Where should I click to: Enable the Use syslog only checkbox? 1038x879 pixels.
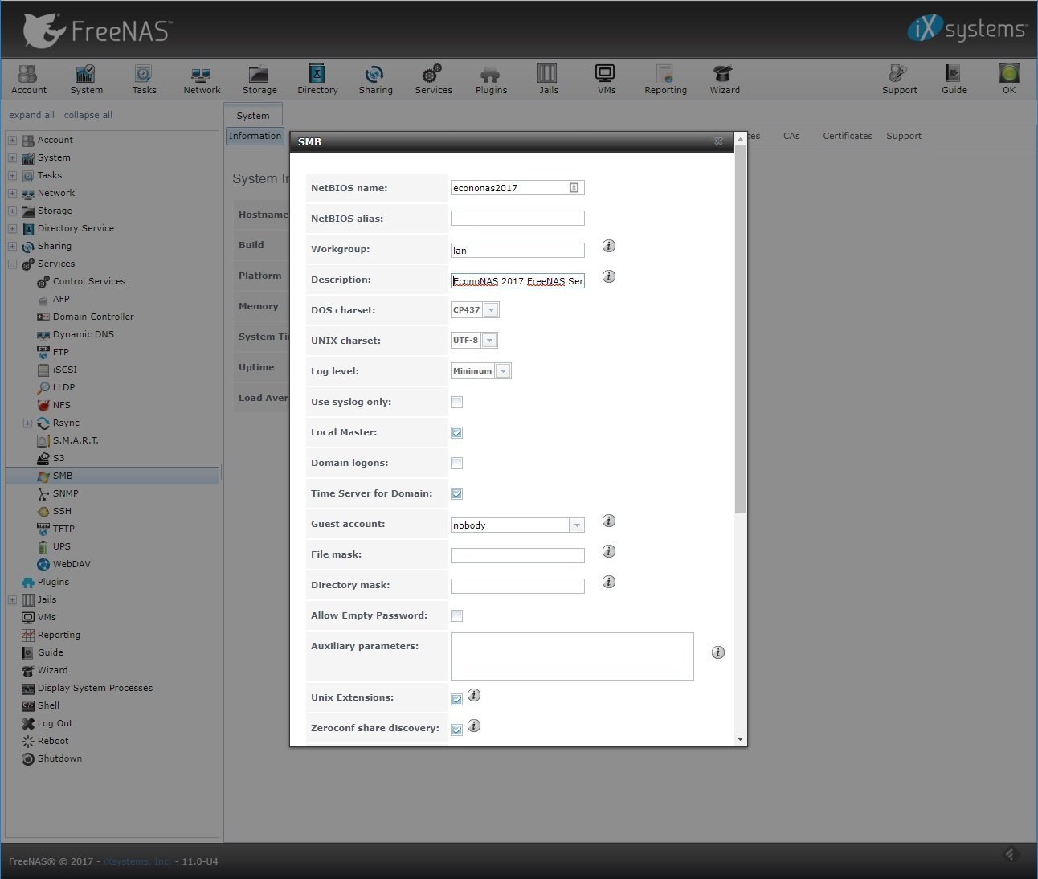456,402
